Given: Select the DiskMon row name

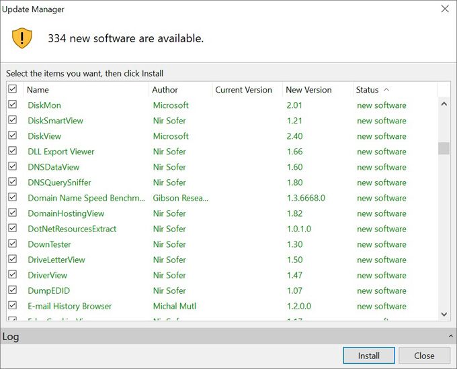Looking at the screenshot, I should [x=44, y=105].
